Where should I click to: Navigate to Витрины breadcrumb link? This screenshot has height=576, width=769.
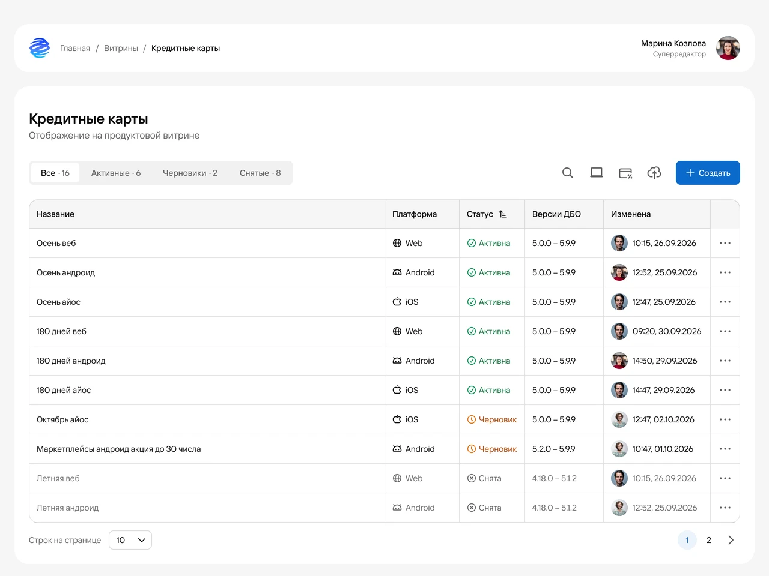(121, 48)
